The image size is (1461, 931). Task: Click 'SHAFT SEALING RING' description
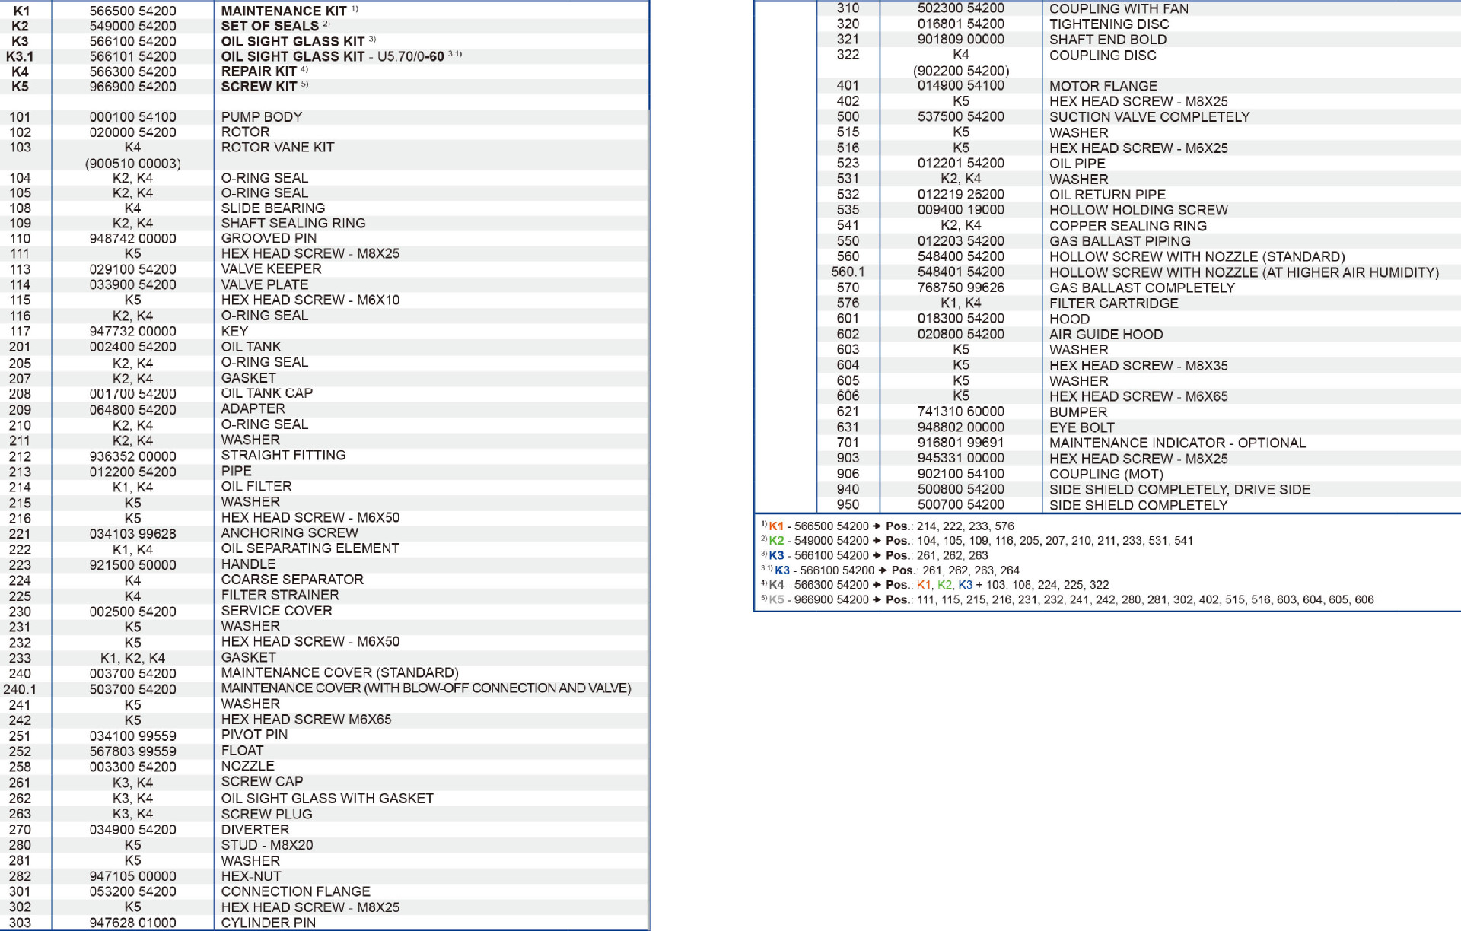tap(293, 224)
